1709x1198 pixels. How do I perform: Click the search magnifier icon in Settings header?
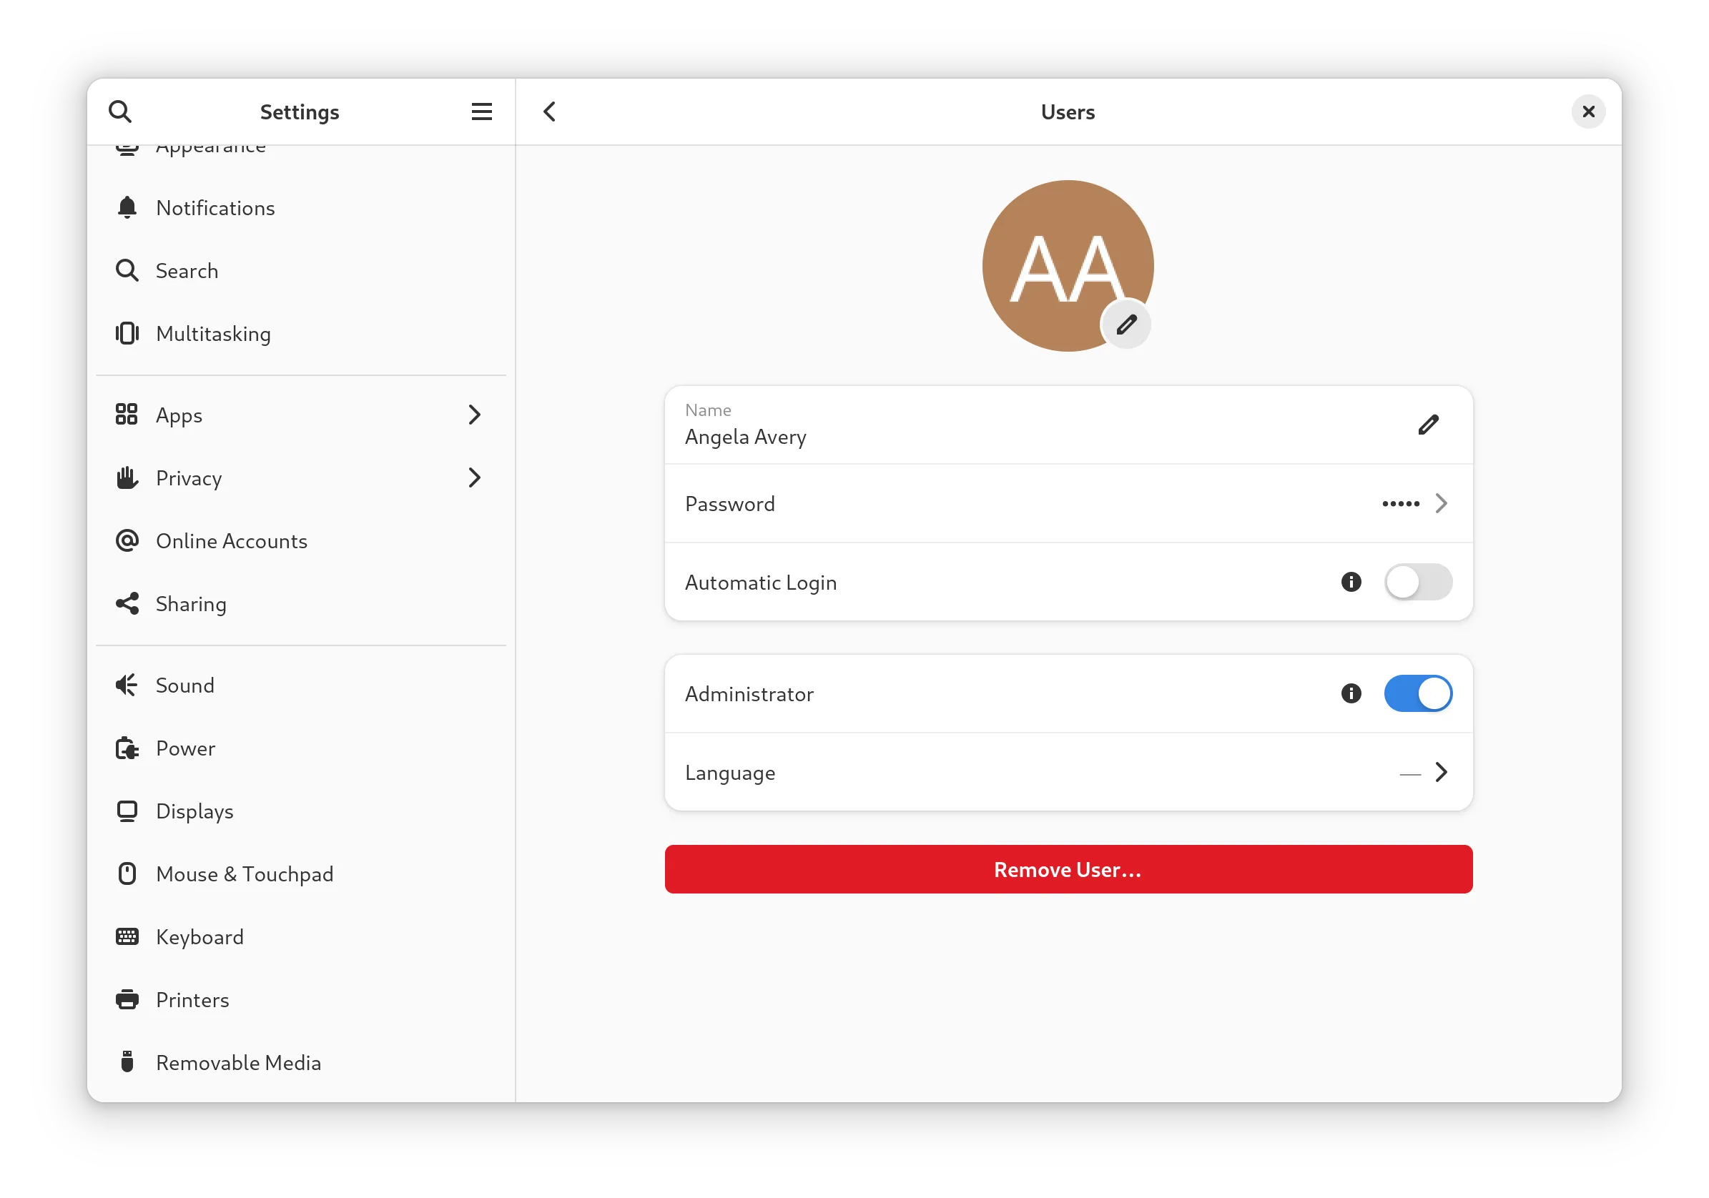pyautogui.click(x=120, y=112)
